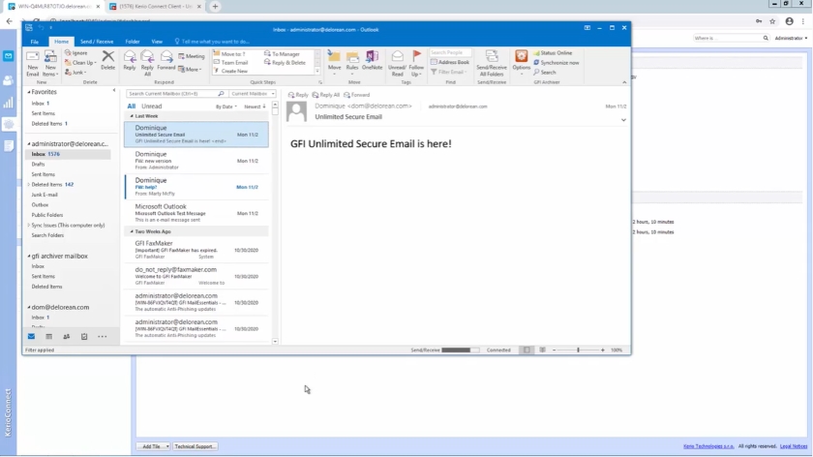Open the Microsoft Outlook Test Message email
This screenshot has width=813, height=457.
tap(196, 213)
